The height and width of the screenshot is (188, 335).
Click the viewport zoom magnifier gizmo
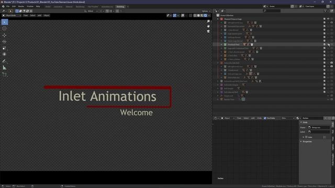[208, 21]
